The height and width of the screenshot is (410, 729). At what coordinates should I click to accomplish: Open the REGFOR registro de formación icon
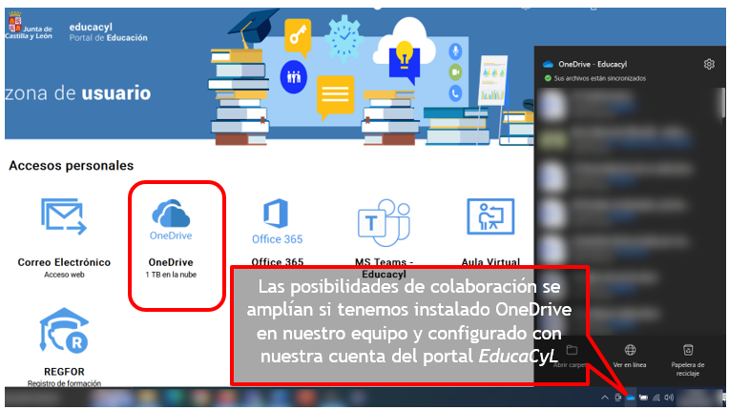tap(64, 330)
